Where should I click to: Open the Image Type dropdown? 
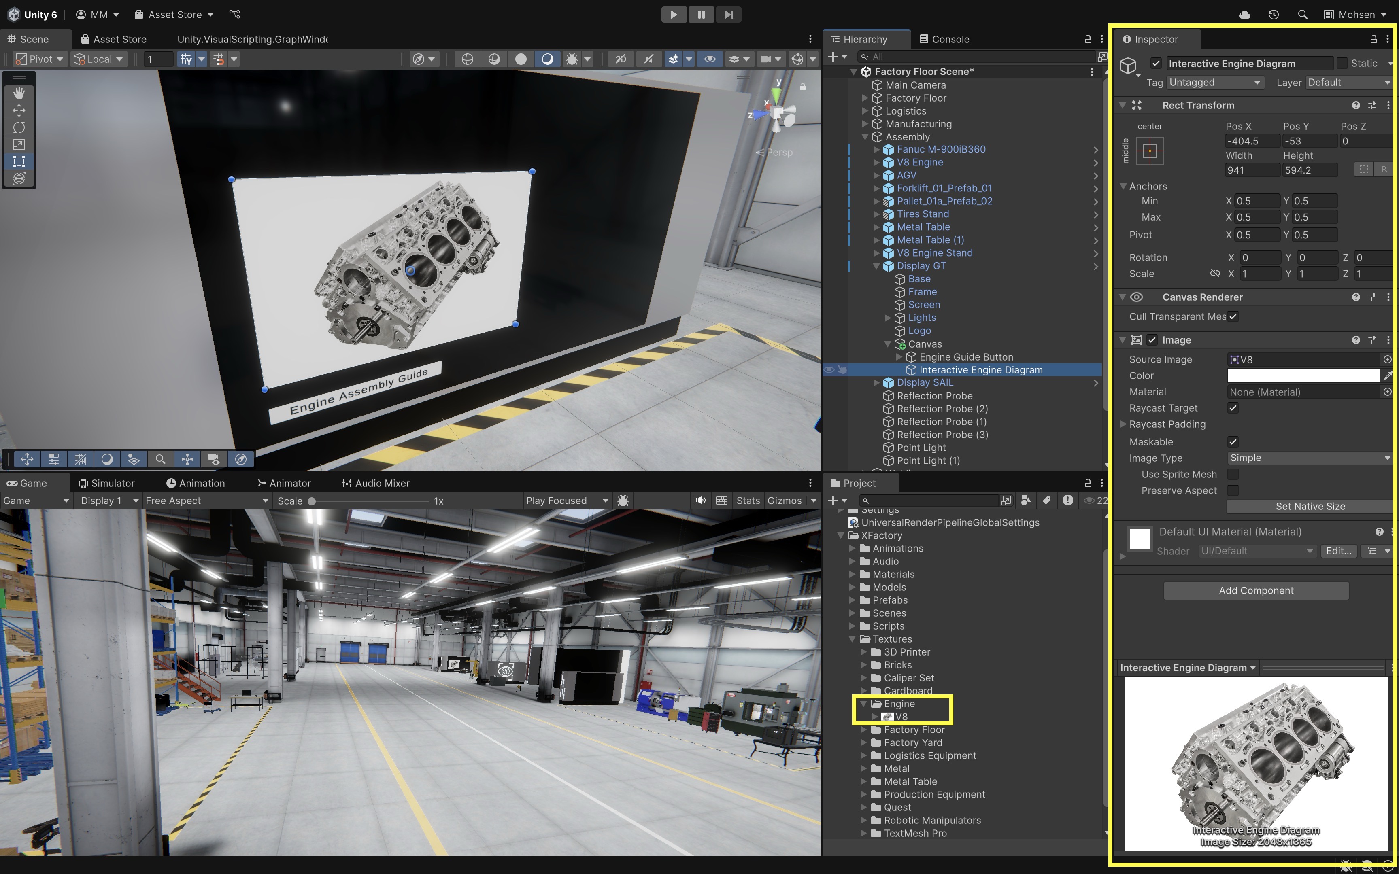(1309, 458)
